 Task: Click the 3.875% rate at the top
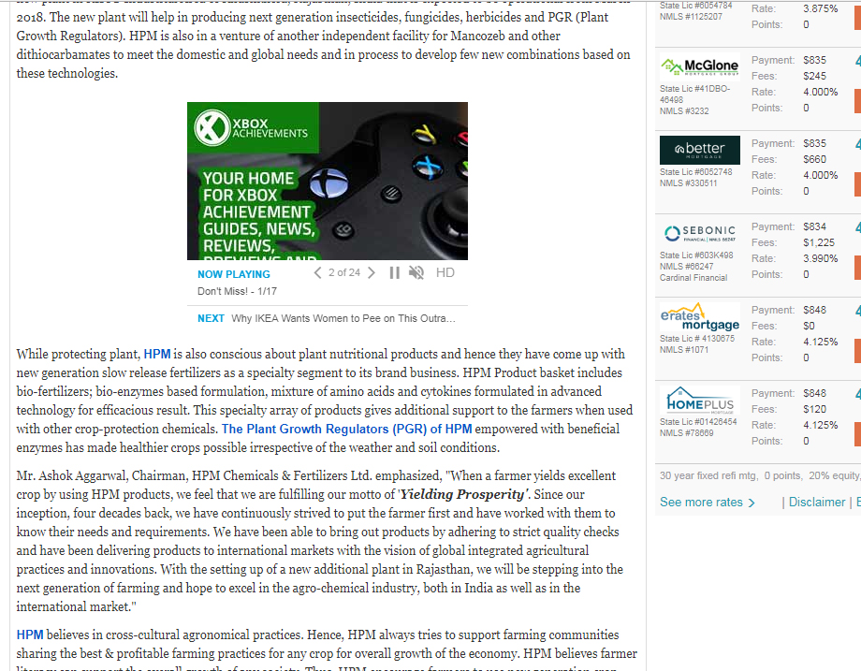point(821,8)
